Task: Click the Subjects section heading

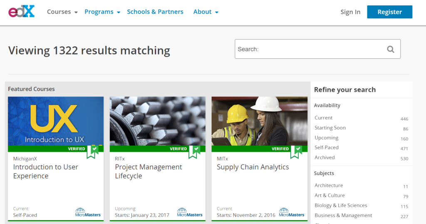Action: tap(324, 174)
